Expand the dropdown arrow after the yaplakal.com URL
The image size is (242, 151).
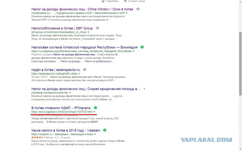94,112
